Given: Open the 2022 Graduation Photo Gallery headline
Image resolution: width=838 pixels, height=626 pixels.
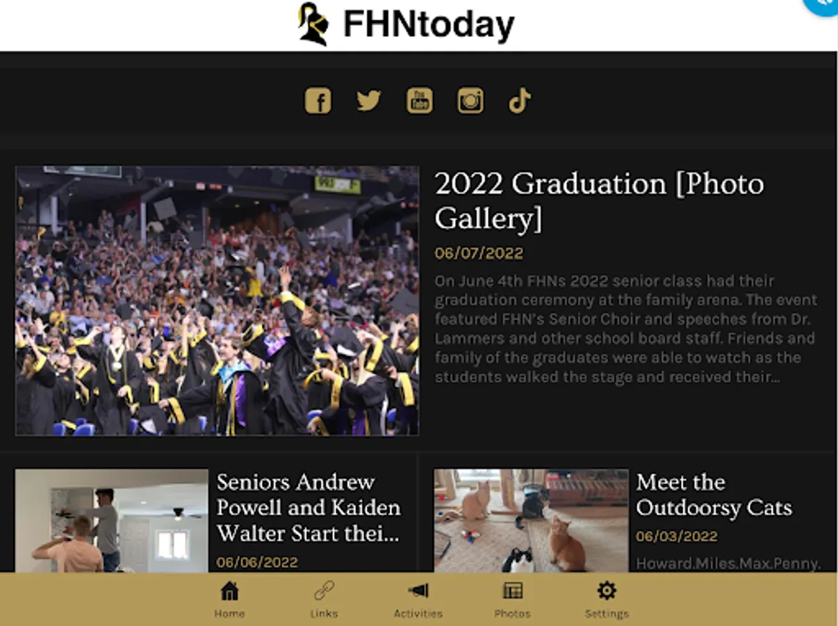Looking at the screenshot, I should click(x=599, y=201).
